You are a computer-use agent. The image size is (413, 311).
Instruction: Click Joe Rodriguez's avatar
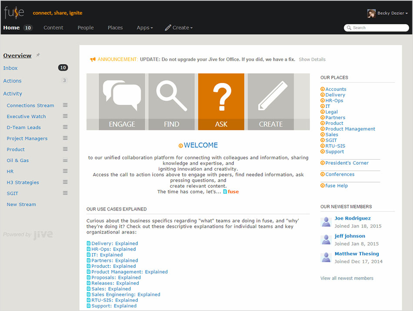pos(326,222)
